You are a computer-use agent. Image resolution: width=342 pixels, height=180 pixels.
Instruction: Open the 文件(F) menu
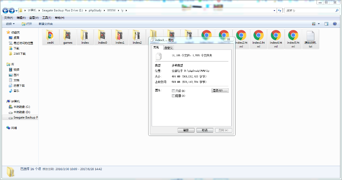pos(8,17)
